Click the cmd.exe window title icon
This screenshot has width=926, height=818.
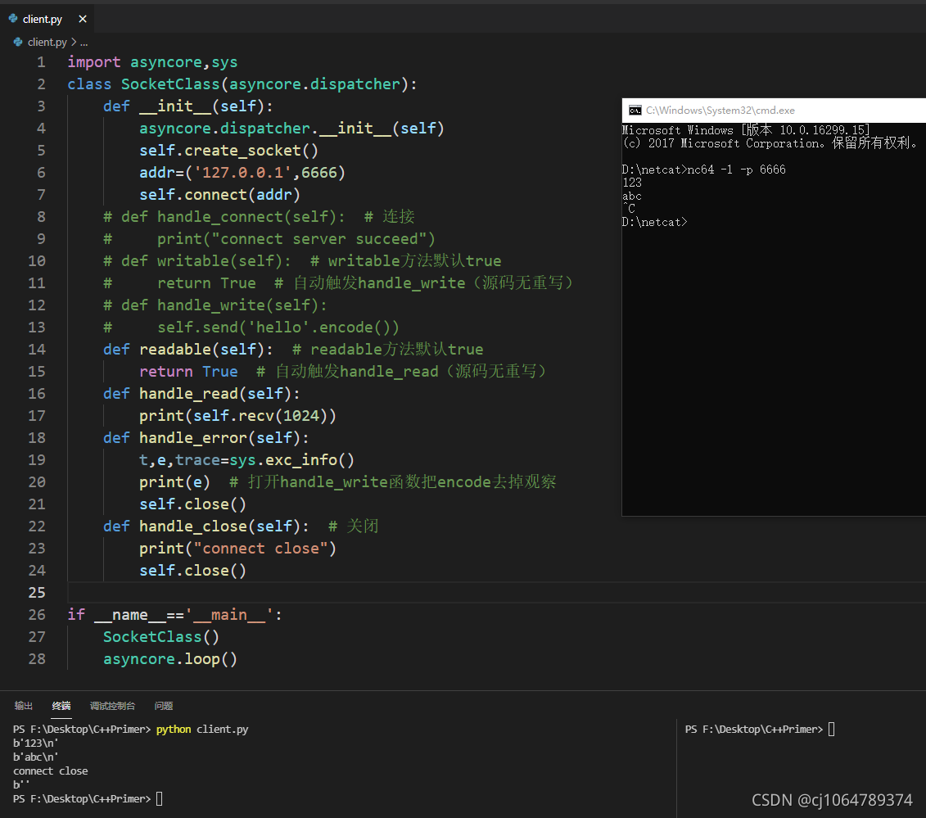[x=635, y=111]
